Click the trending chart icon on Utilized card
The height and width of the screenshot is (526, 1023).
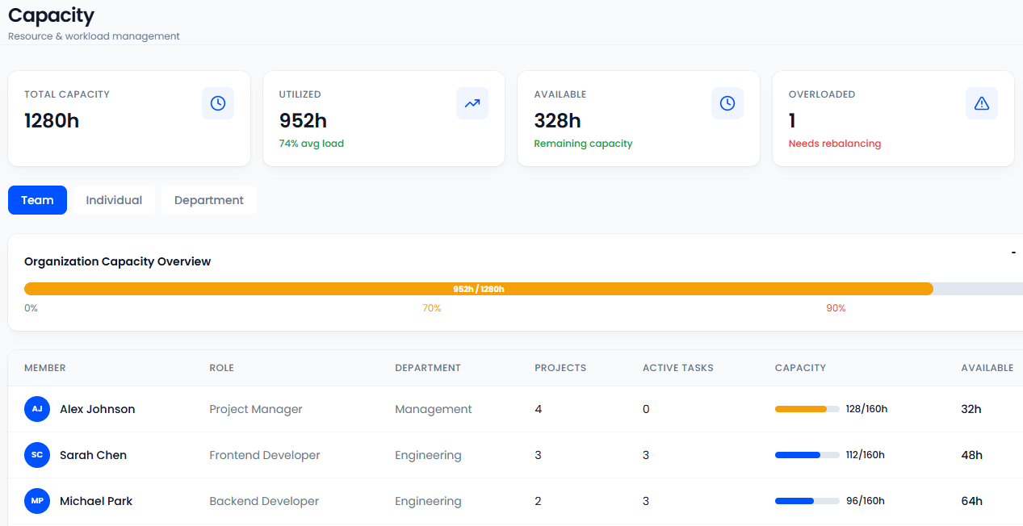(472, 102)
